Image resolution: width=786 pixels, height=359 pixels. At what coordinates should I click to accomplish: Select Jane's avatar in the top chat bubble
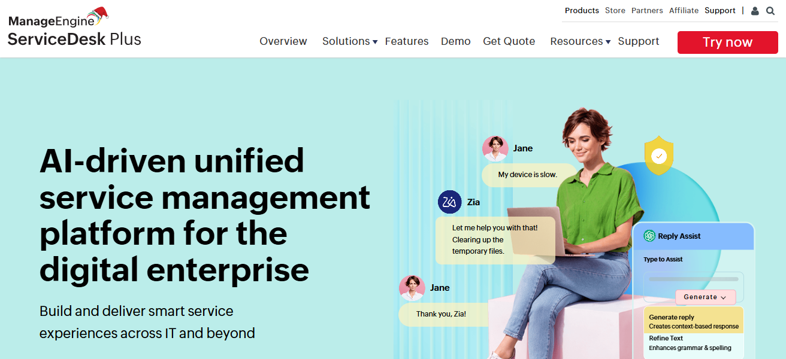495,148
